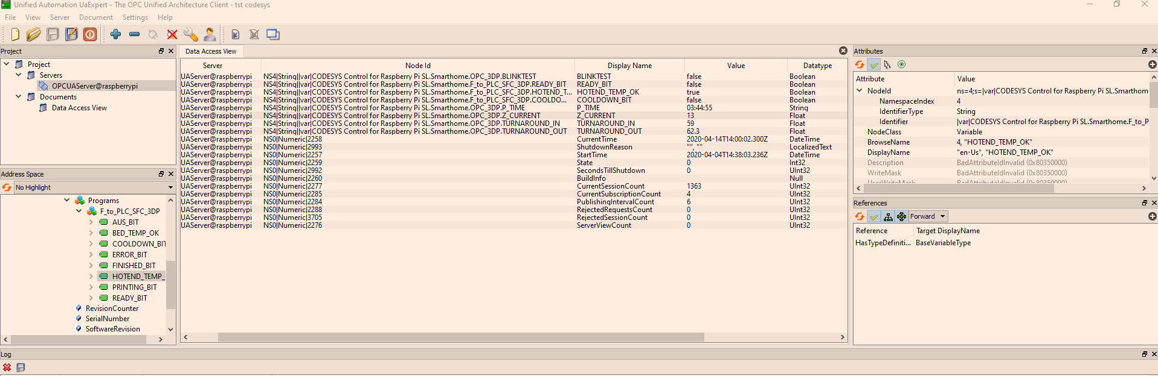Expand the ERROR_BIT tree node
Viewport: 1158px width, 376px height.
coord(91,254)
